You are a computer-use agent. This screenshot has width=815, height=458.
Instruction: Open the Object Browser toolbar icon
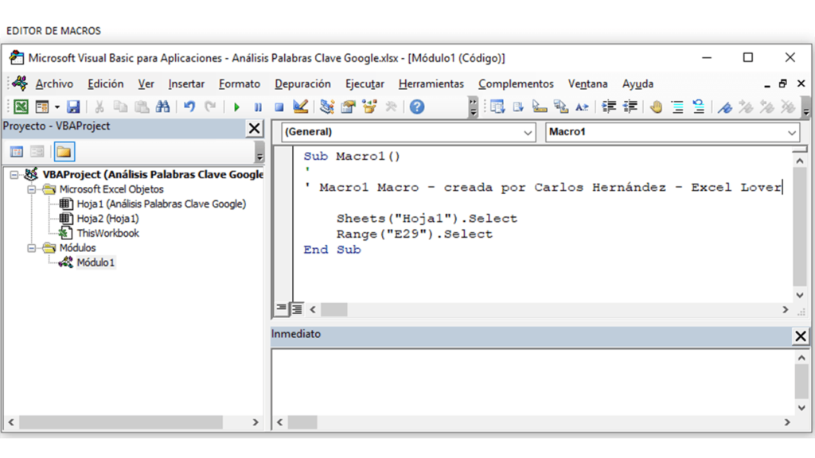coord(369,107)
